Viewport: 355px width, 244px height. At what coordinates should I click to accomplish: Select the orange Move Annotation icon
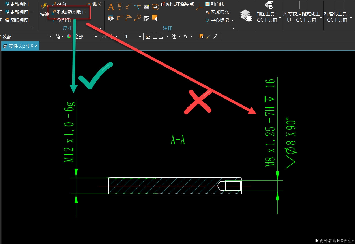155,18
